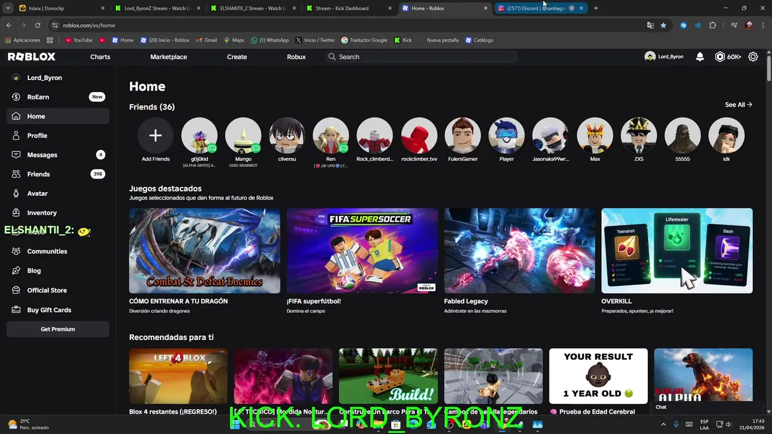Open the Marketplace menu
The width and height of the screenshot is (772, 434).
pos(169,57)
